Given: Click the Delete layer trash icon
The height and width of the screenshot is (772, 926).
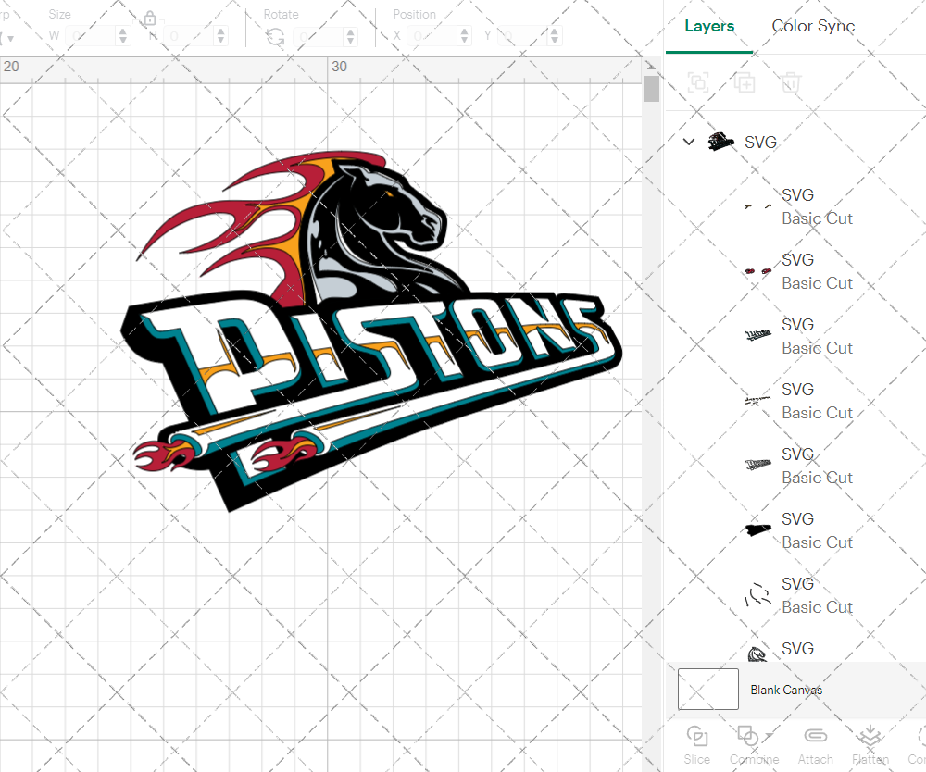Looking at the screenshot, I should 791,82.
